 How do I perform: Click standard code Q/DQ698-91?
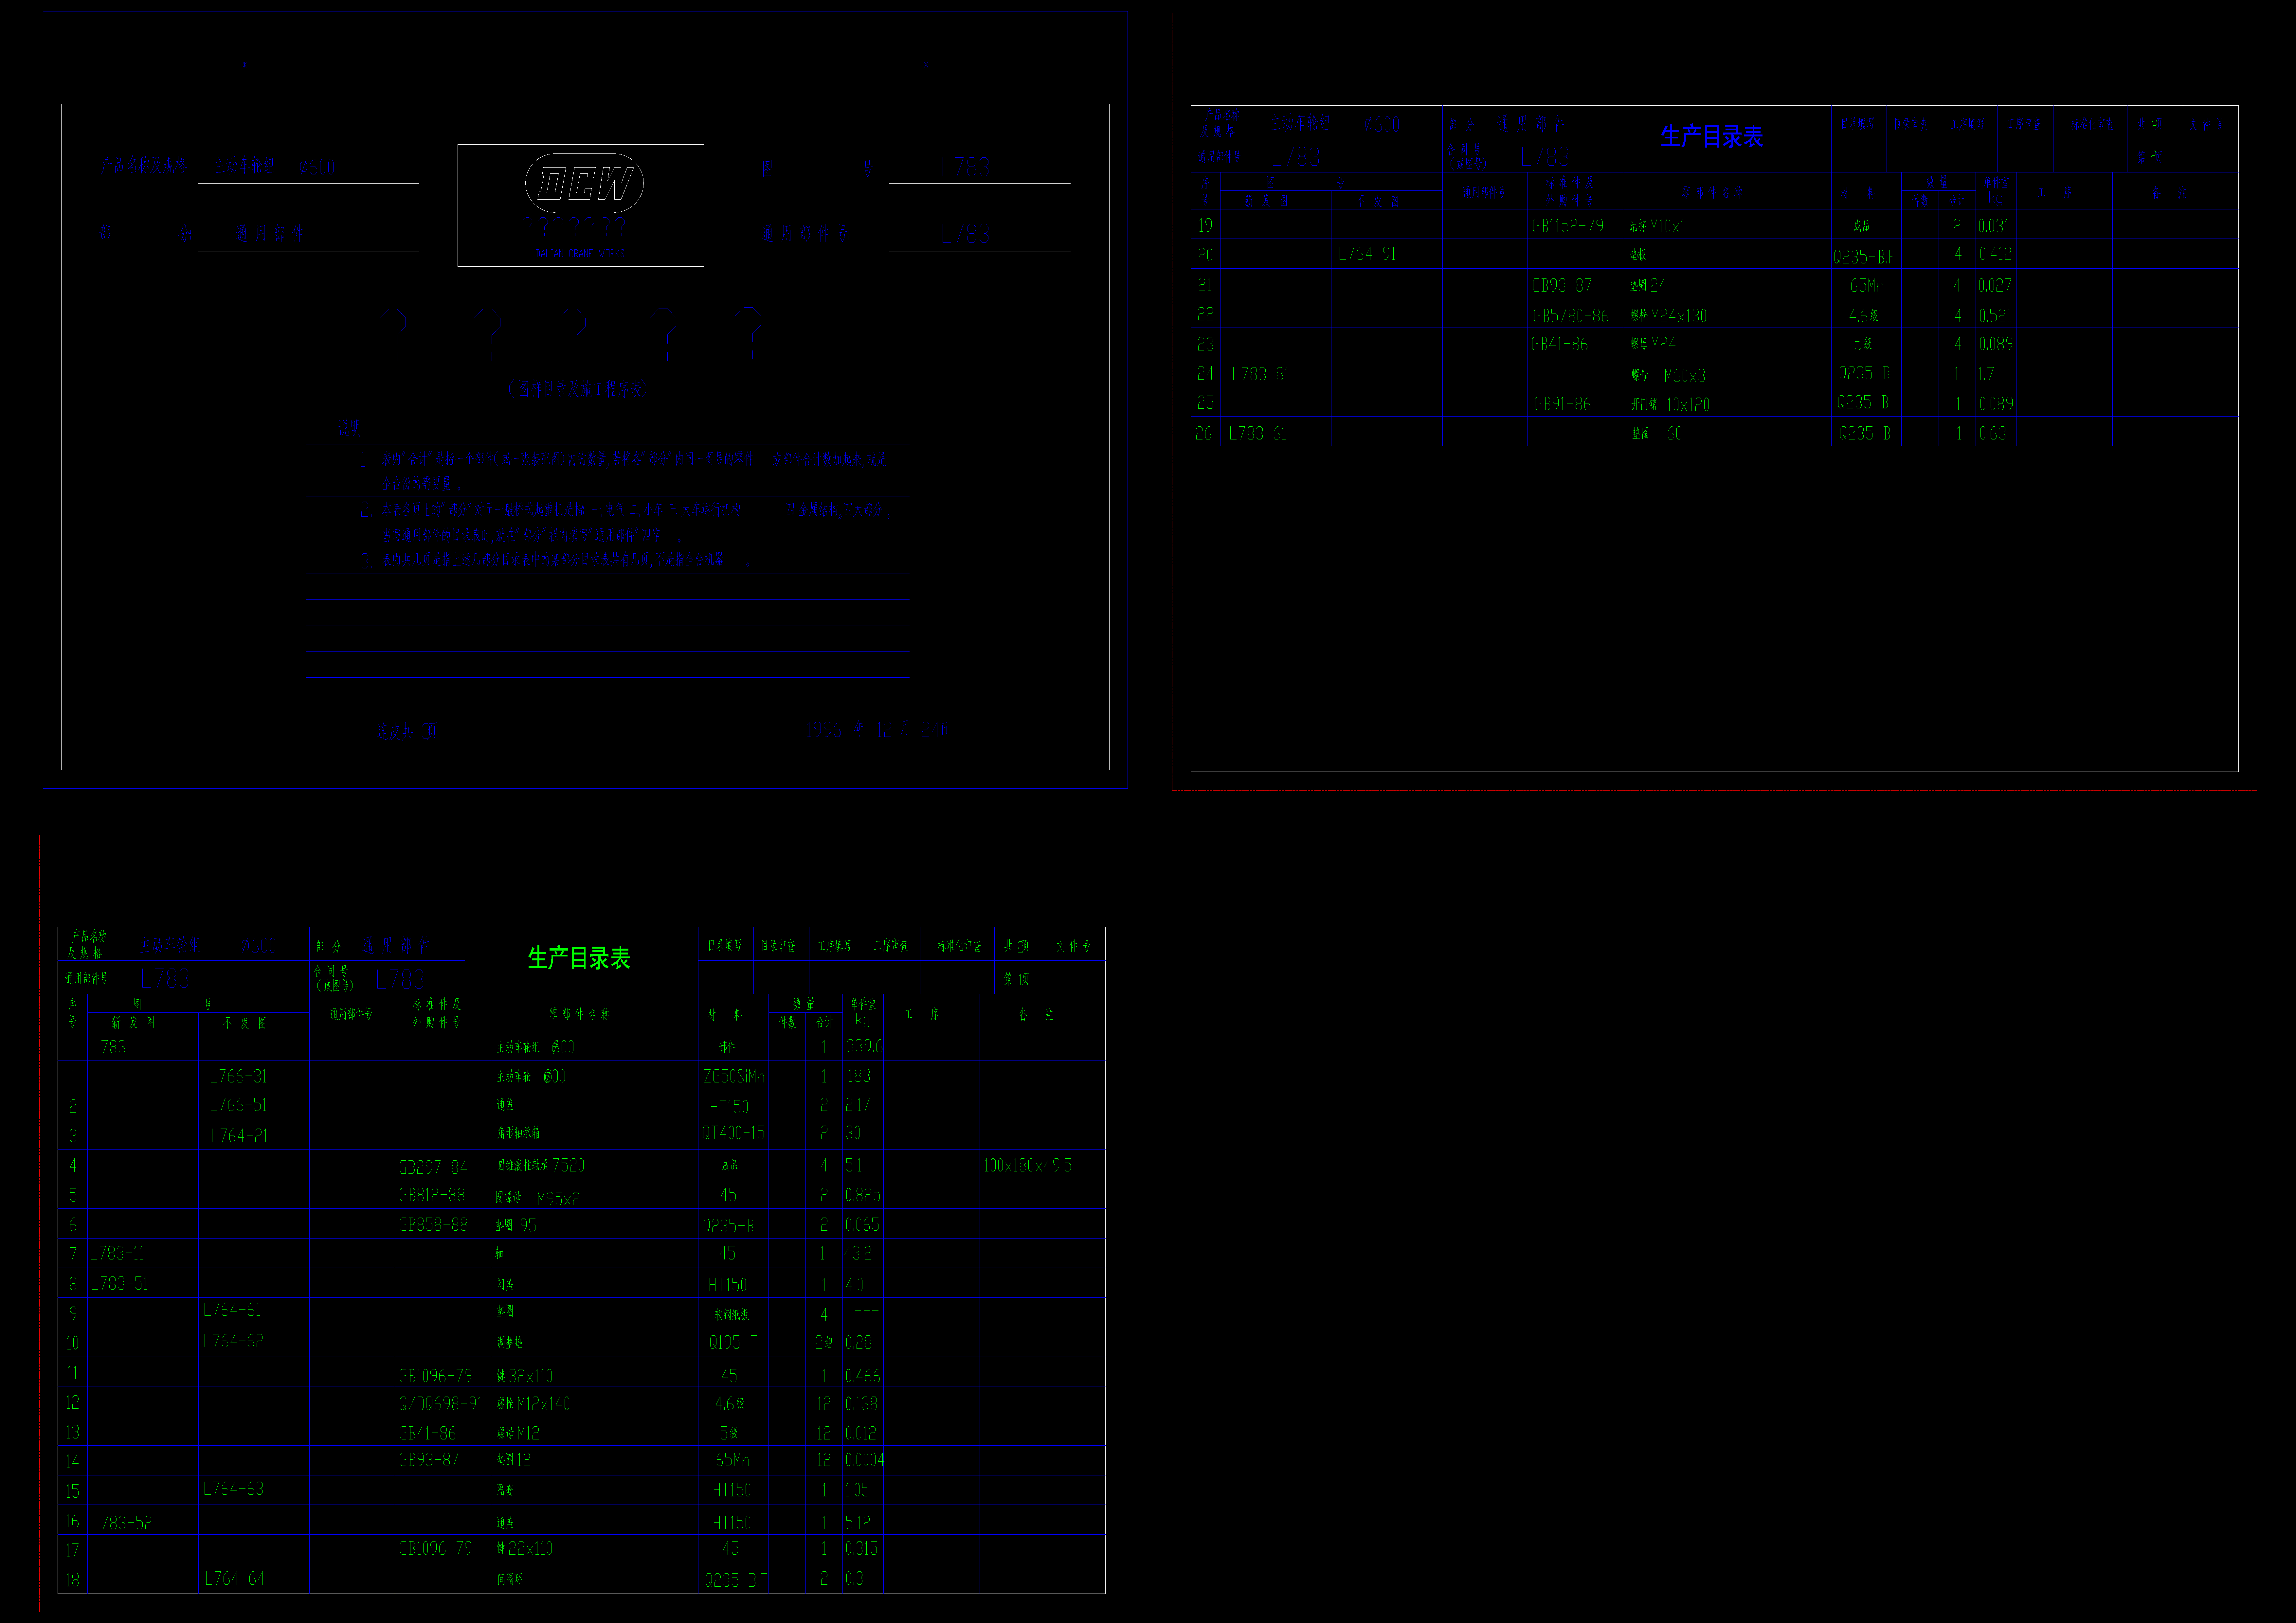441,1404
